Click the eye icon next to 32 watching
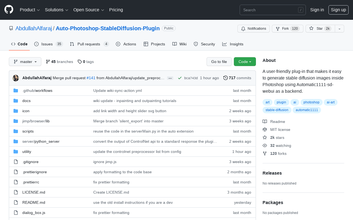The width and height of the screenshot is (353, 220). (265, 145)
